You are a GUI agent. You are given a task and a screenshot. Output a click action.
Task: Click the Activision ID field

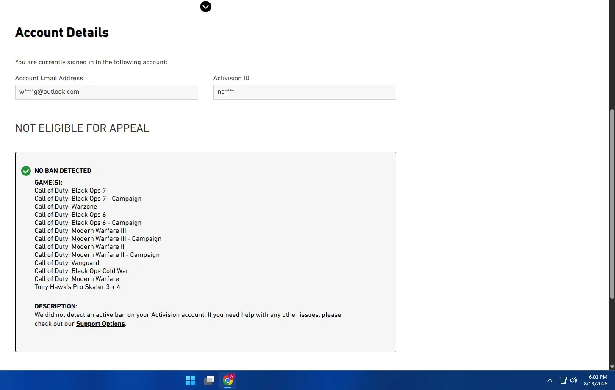305,92
